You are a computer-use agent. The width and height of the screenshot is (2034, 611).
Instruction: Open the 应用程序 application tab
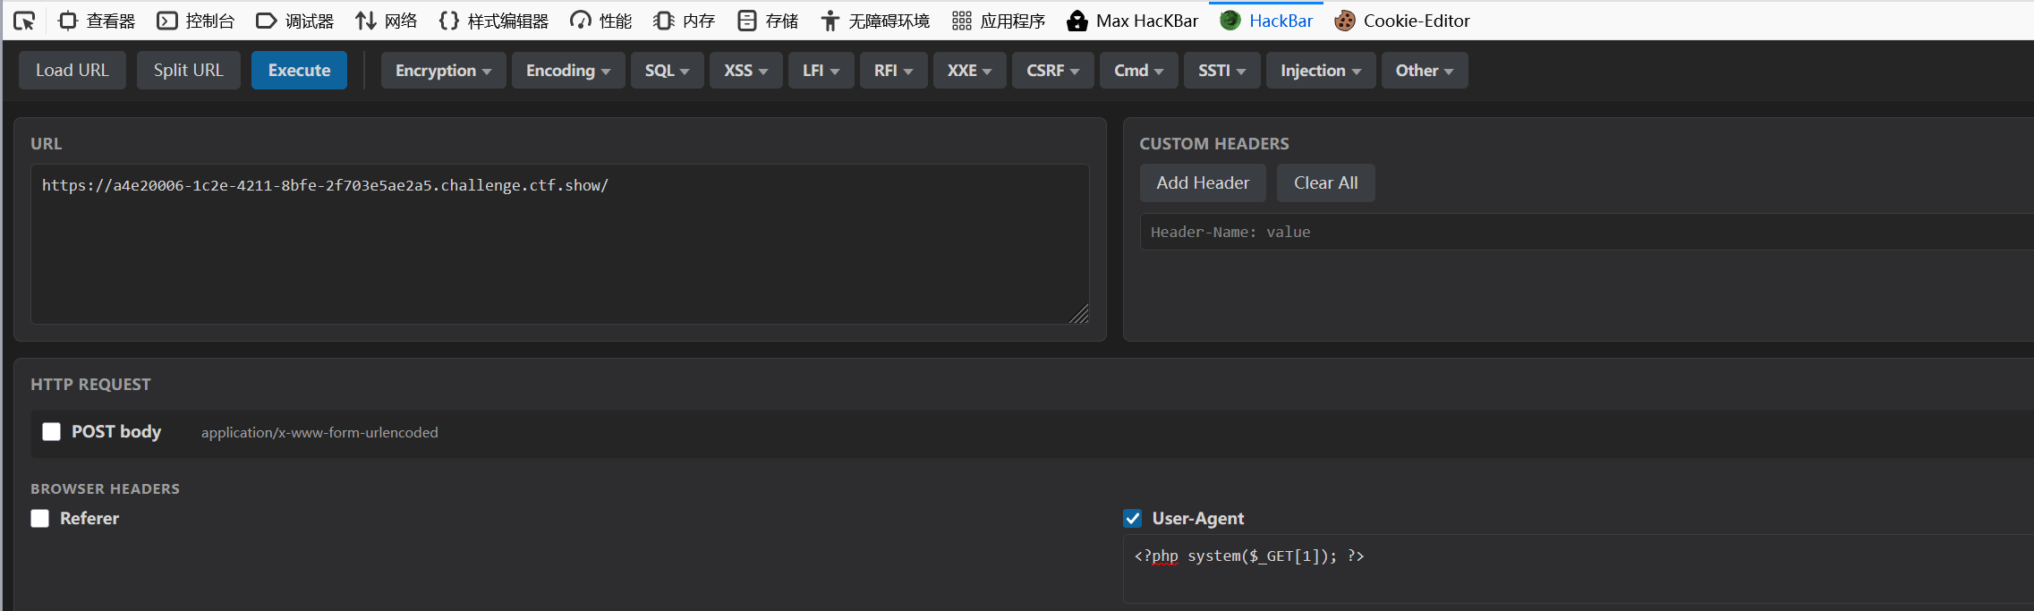click(x=998, y=21)
